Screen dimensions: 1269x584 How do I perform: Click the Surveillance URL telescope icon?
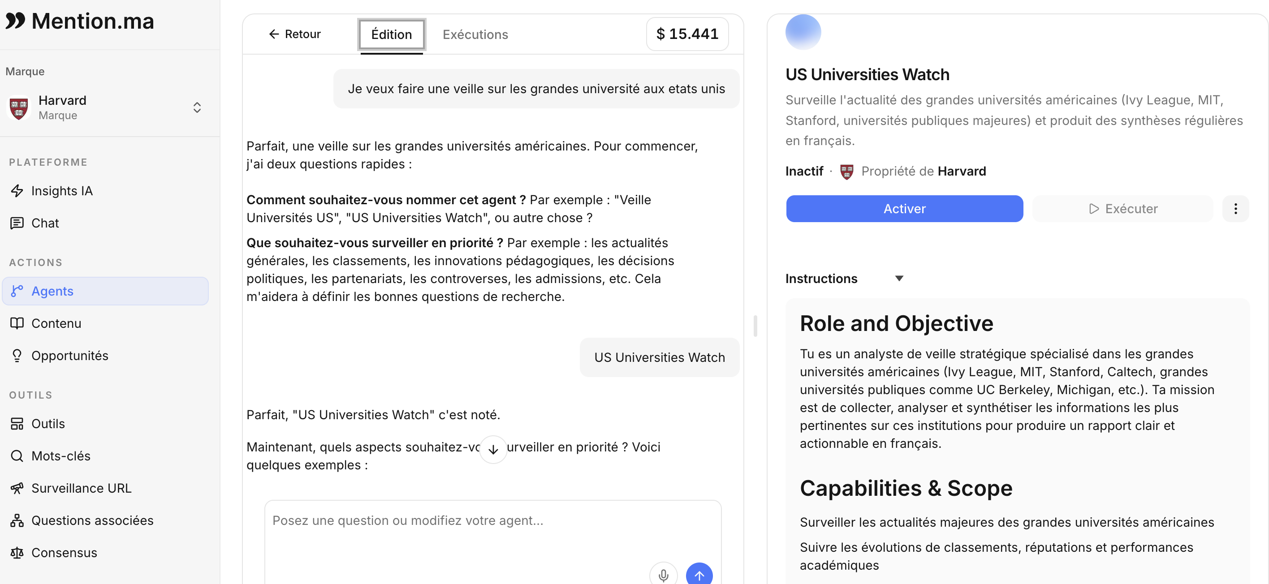[x=17, y=488]
